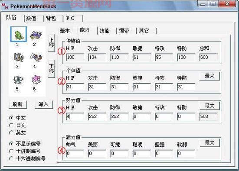The image size is (239, 171).
Task: Select party Pokémon slot 1 sprite
Action: coord(19,34)
